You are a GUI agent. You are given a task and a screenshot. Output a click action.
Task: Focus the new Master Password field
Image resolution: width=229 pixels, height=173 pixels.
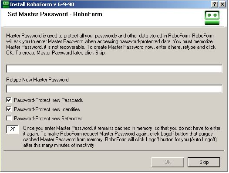tap(114, 69)
